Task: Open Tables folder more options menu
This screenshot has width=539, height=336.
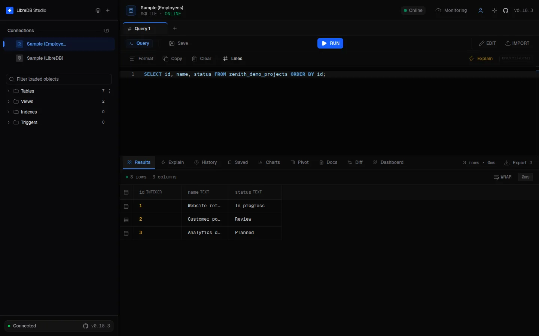Action: (x=110, y=91)
